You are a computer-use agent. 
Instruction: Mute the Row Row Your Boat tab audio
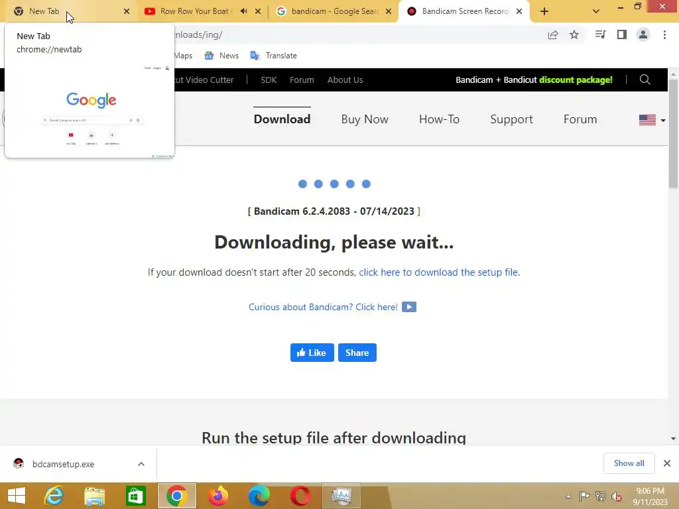click(244, 11)
